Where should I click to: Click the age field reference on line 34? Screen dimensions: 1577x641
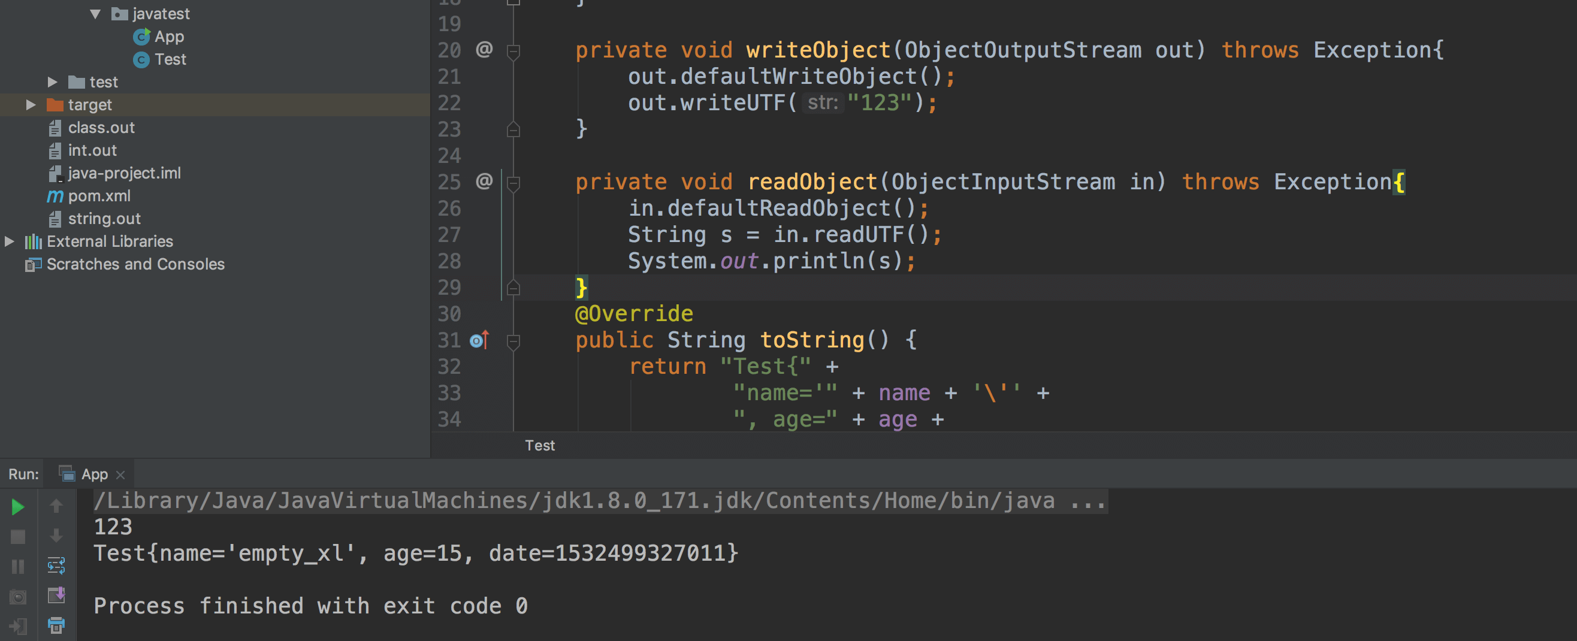pyautogui.click(x=898, y=419)
